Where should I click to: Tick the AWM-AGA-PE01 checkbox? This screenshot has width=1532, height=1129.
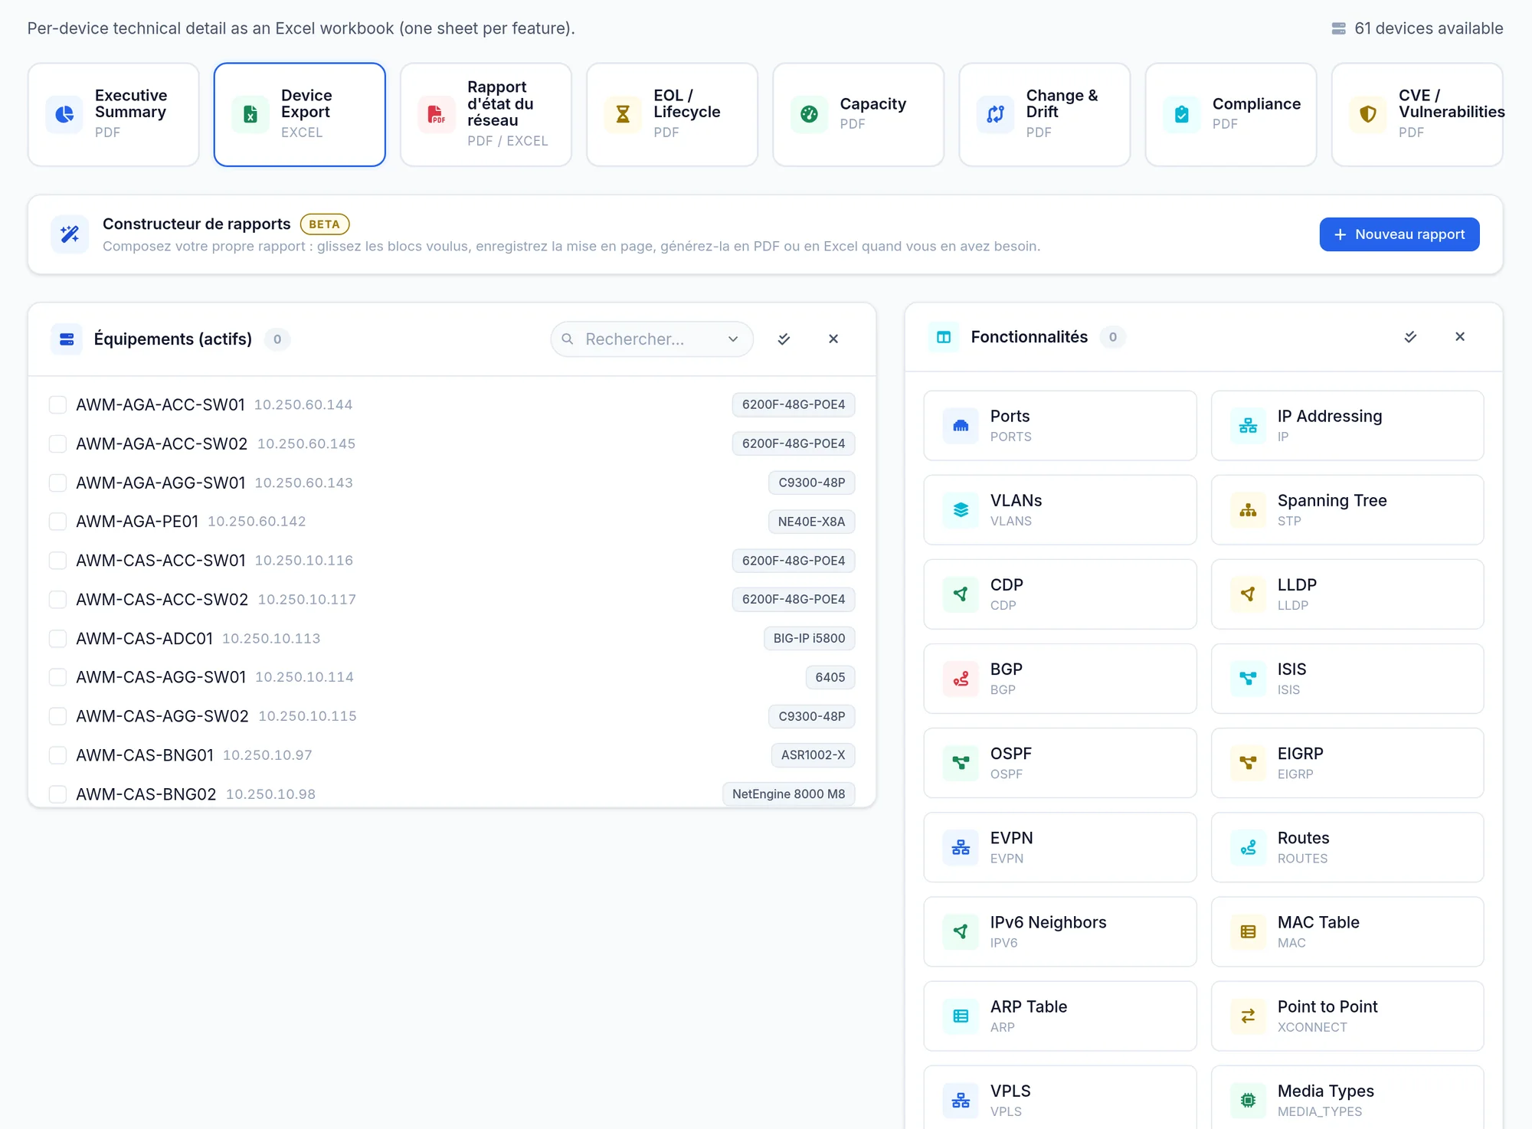[57, 522]
